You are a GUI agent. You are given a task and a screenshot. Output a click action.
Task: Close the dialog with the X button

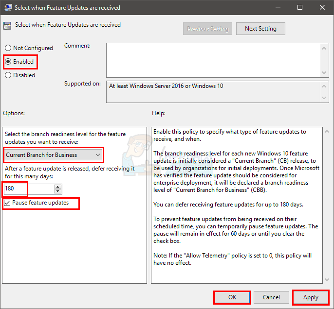coord(322,7)
